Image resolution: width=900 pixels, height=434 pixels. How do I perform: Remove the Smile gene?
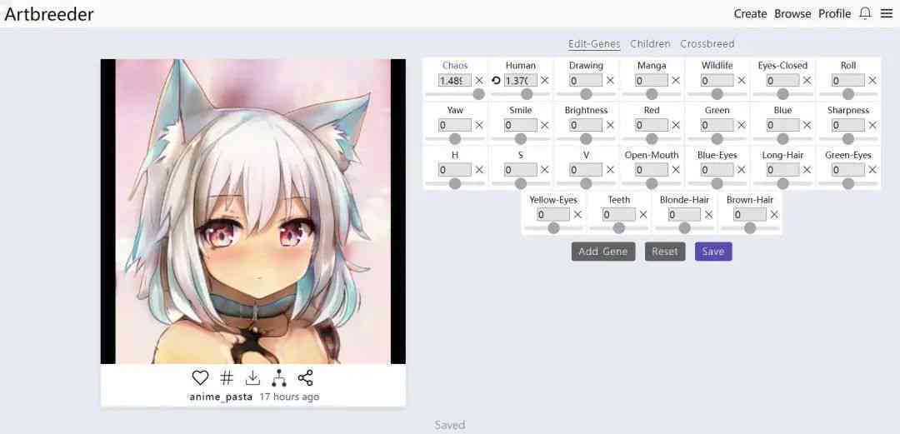pyautogui.click(x=545, y=125)
